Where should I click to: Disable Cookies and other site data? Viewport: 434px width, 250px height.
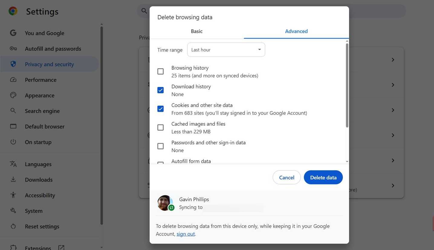click(160, 109)
